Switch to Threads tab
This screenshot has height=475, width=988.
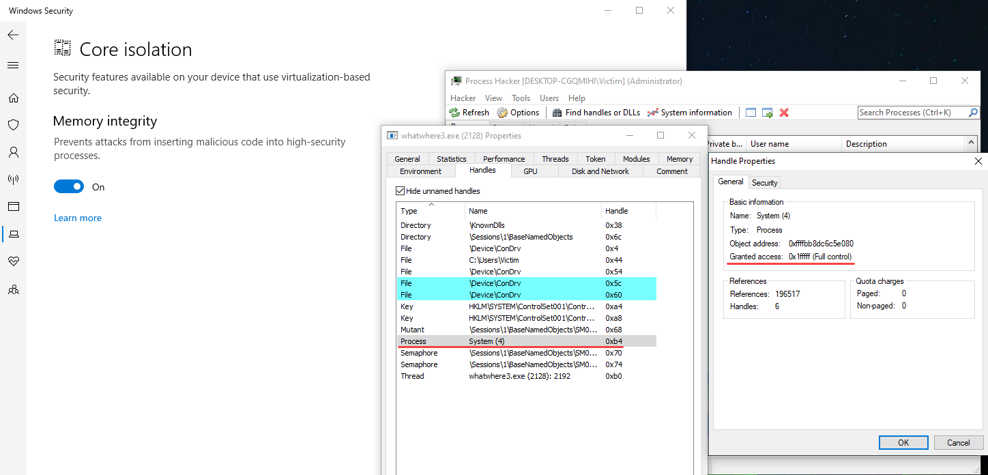[x=555, y=159]
